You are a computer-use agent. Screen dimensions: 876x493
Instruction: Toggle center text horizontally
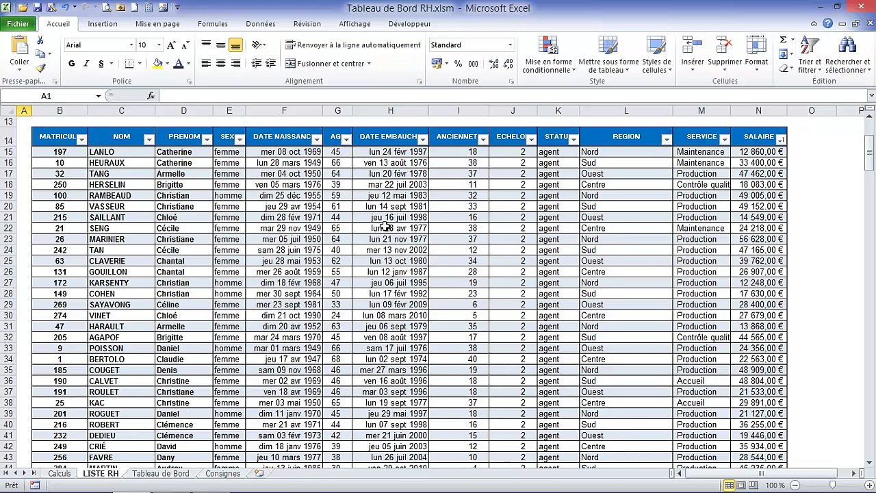pyautogui.click(x=220, y=64)
